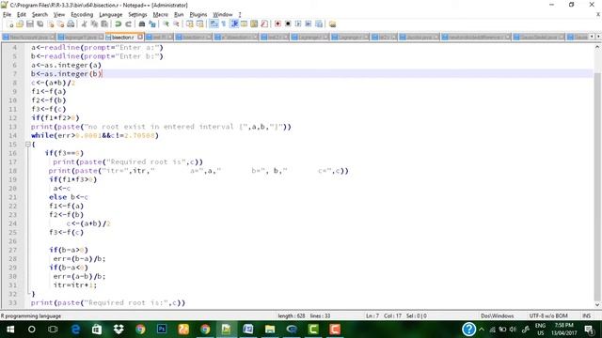Open the Edit menu

(x=22, y=15)
